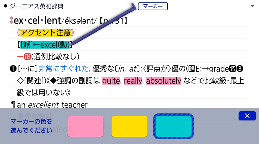Close the marker color picker with X

(247, 116)
